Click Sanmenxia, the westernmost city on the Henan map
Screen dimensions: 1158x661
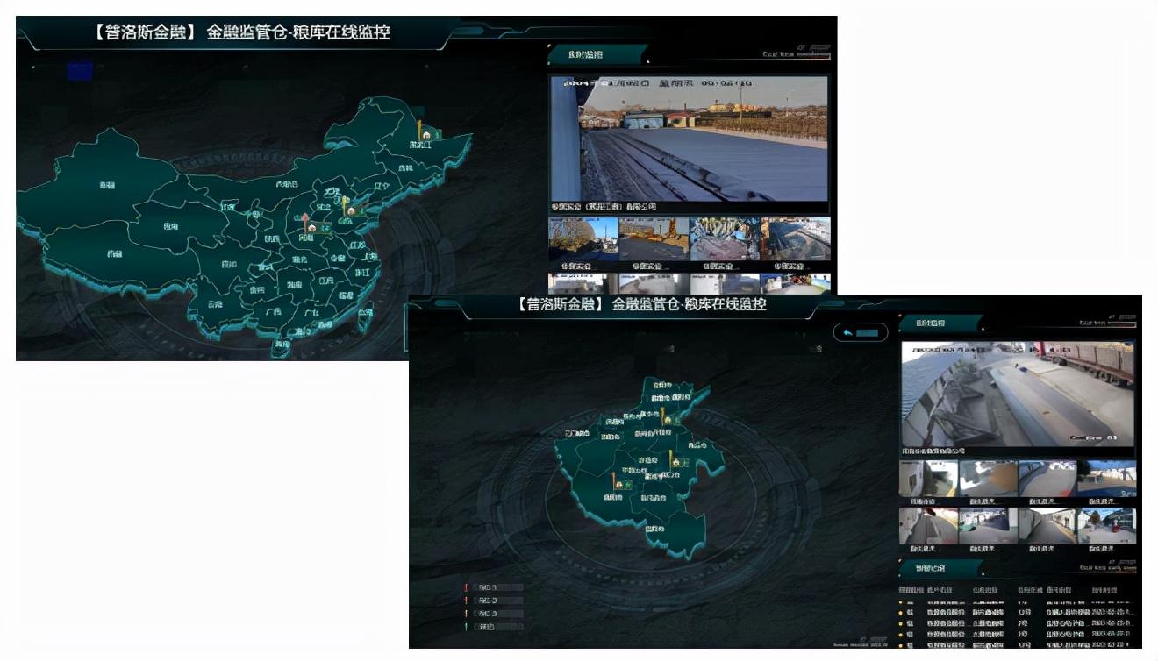[576, 433]
